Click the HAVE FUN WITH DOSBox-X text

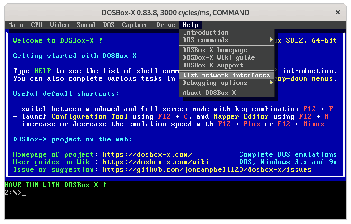pyautogui.click(x=55, y=185)
